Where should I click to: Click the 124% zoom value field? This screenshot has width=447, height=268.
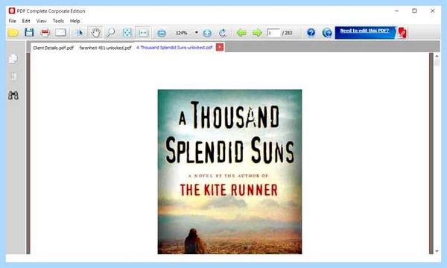pyautogui.click(x=182, y=33)
